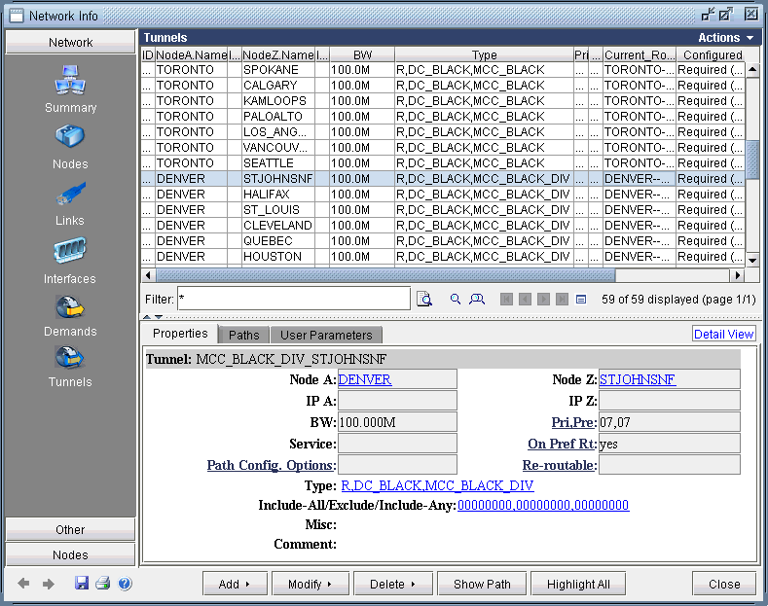This screenshot has width=768, height=606.
Task: Expand the Add button menu
Action: click(x=235, y=584)
